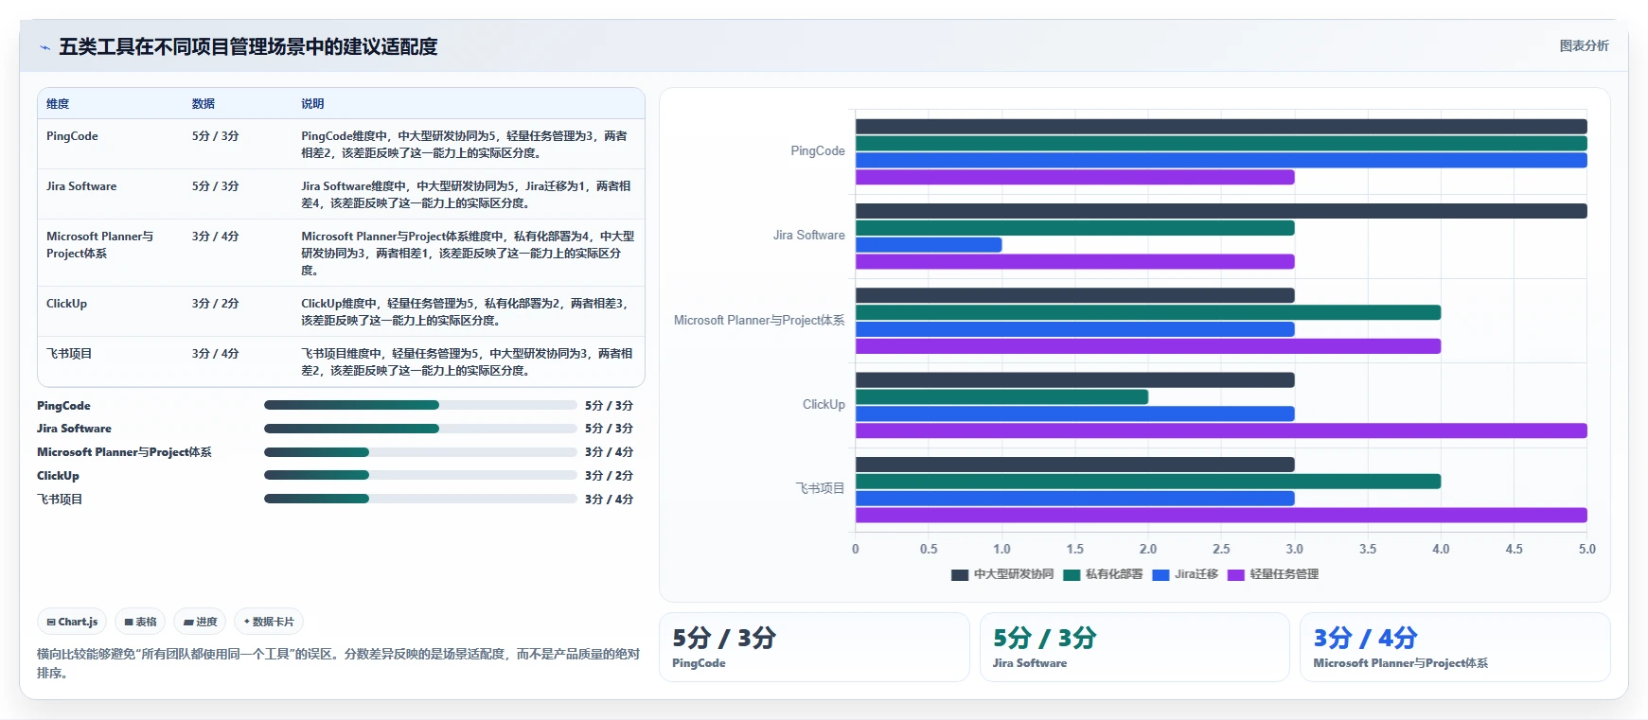Open the Jira Software 5分 / 3分 data card
Screen dimensions: 1648x720
1134,647
